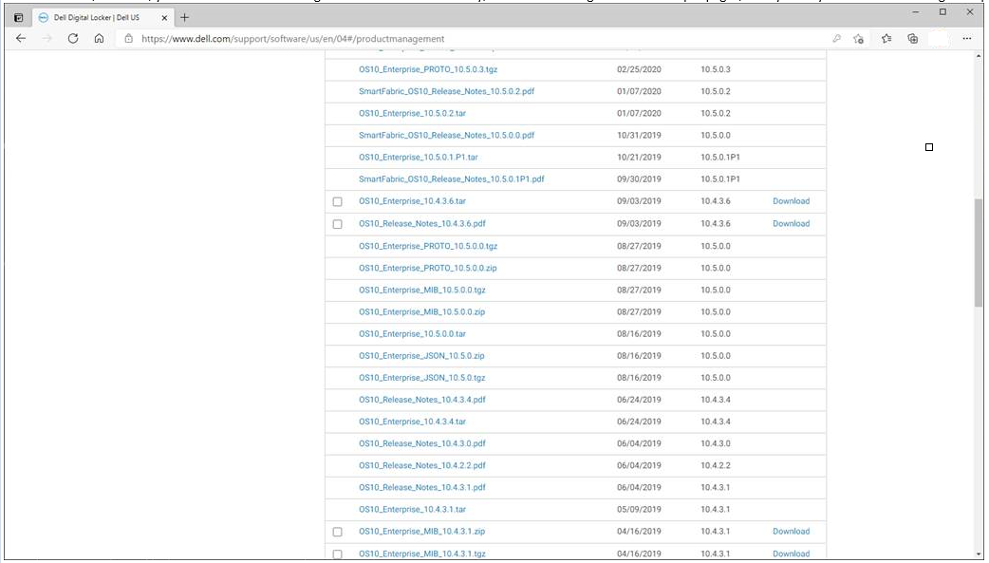
Task: Open OS10_Enterprise_PROTO_10.5.0.0.tgz
Action: 428,246
